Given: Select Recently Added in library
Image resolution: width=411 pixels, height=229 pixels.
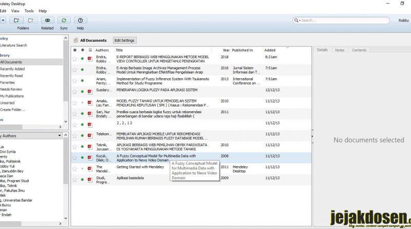Looking at the screenshot, I should tap(12, 69).
